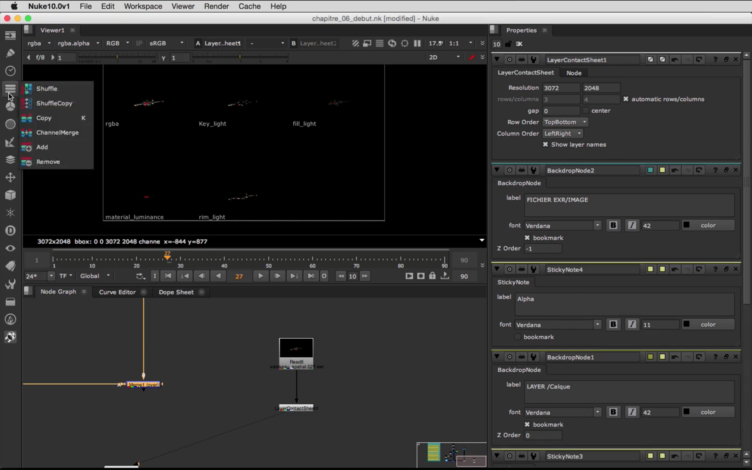Click the Resolution width 3072 field
752x470 pixels.
561,88
